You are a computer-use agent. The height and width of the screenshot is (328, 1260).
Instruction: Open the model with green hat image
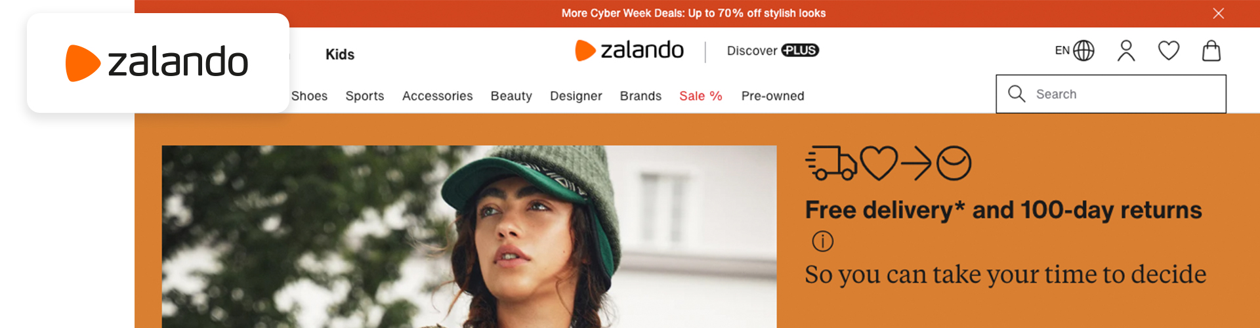469,237
